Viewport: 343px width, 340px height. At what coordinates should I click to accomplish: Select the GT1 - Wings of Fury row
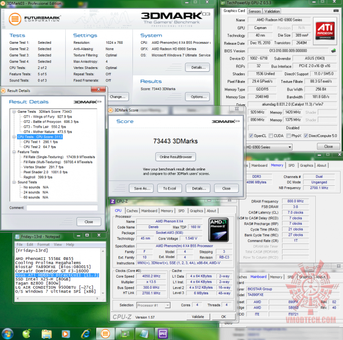(48, 117)
